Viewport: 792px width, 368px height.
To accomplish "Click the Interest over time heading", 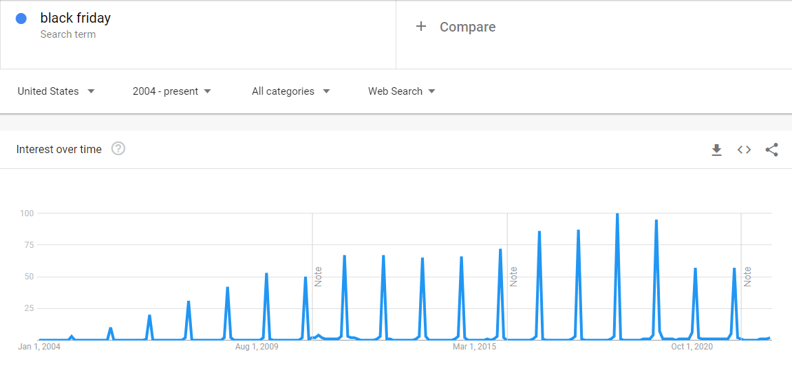I will click(x=59, y=149).
